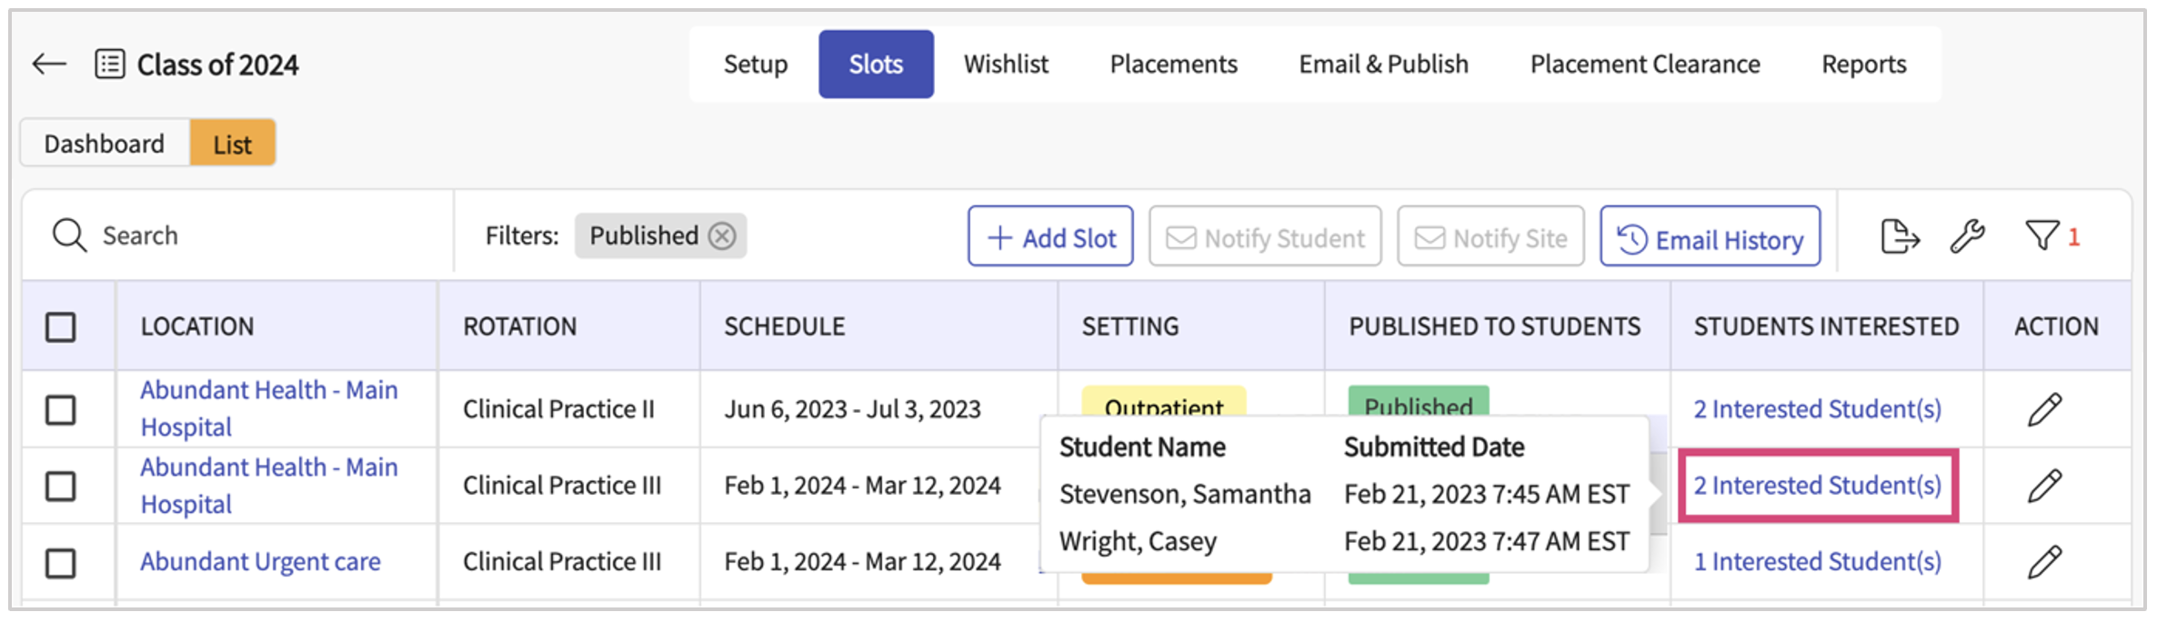This screenshot has height=622, width=2157.
Task: Select the List view toggle
Action: (233, 144)
